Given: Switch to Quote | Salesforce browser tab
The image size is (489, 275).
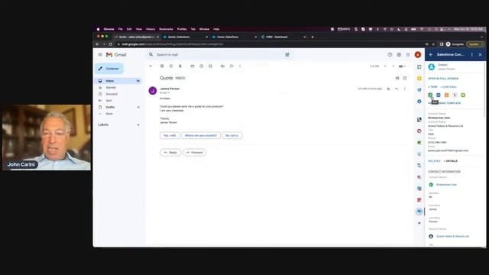Looking at the screenshot, I should tap(186, 37).
